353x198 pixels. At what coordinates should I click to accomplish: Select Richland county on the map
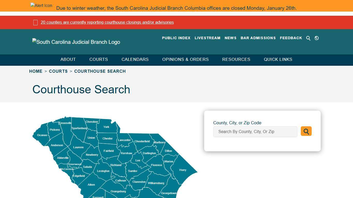point(116,165)
